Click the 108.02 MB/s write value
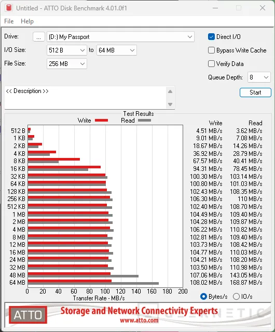The width and height of the screenshot is (275, 332). point(206,283)
